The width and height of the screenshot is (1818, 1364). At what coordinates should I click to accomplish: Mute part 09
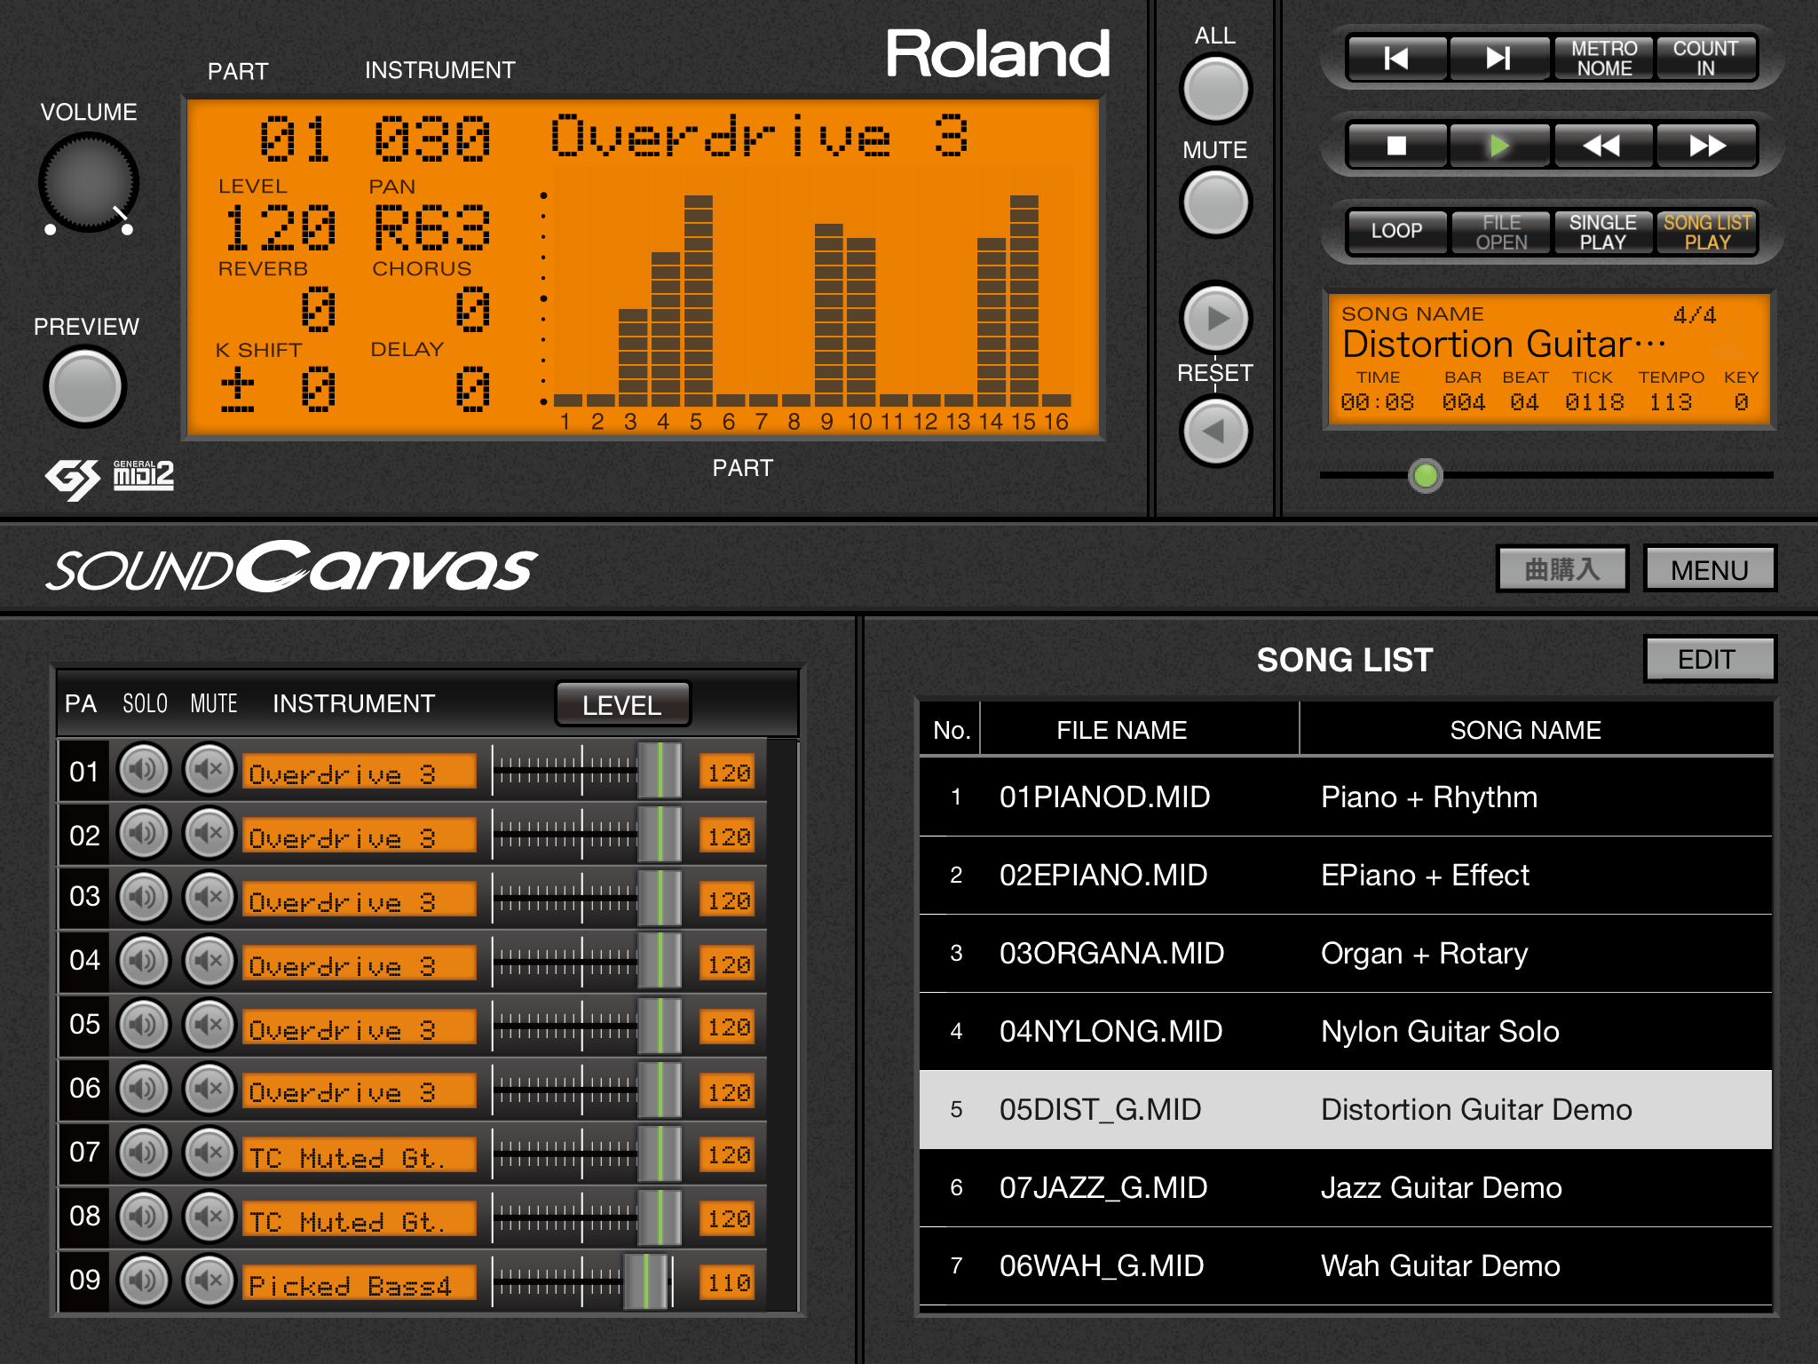click(209, 1281)
